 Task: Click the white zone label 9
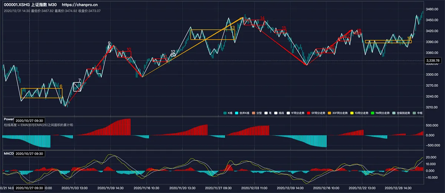coord(109,43)
